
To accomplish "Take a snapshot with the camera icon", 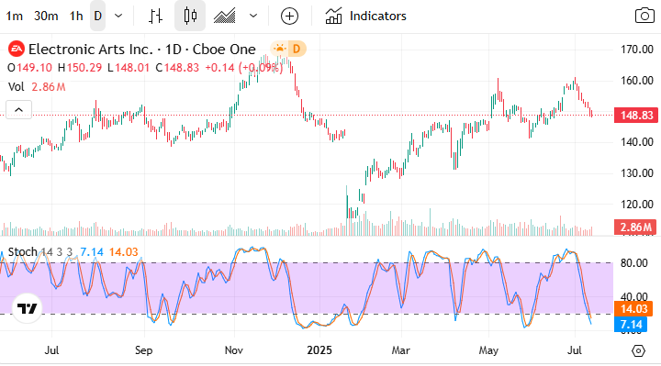I will 644,16.
